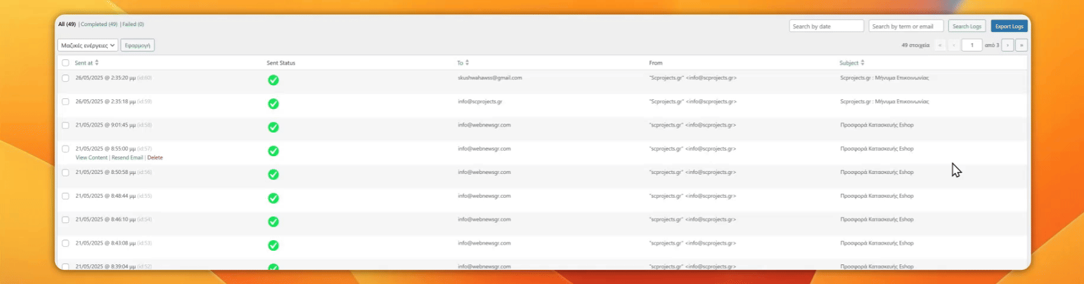Open View Content for email id:57

92,158
